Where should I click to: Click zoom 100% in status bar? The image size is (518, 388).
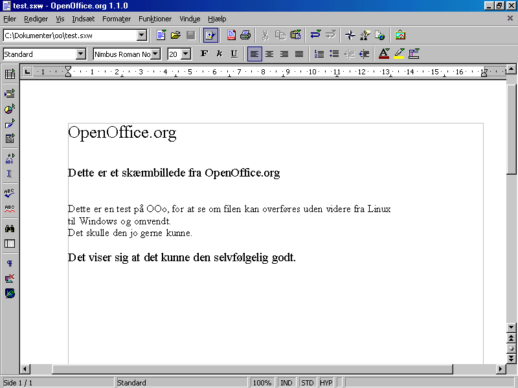pyautogui.click(x=262, y=383)
